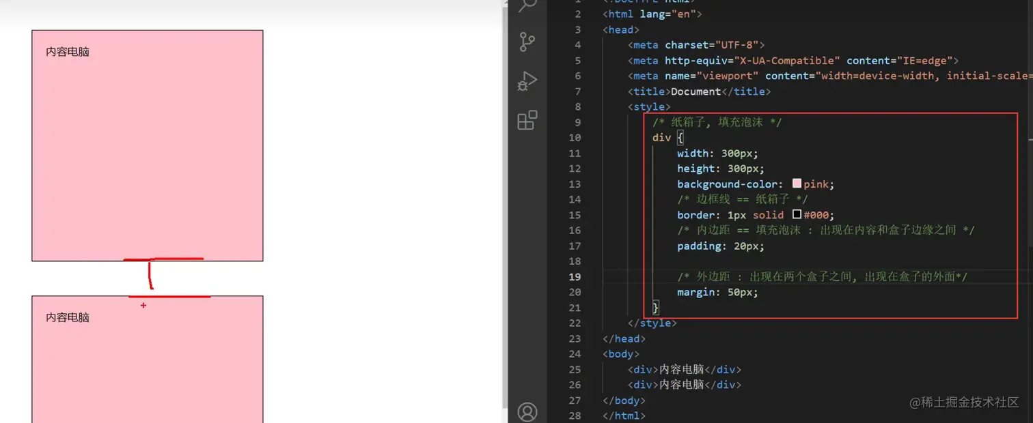Click the viewport meta tag line
Screen dimensions: 1033x423
pos(829,76)
